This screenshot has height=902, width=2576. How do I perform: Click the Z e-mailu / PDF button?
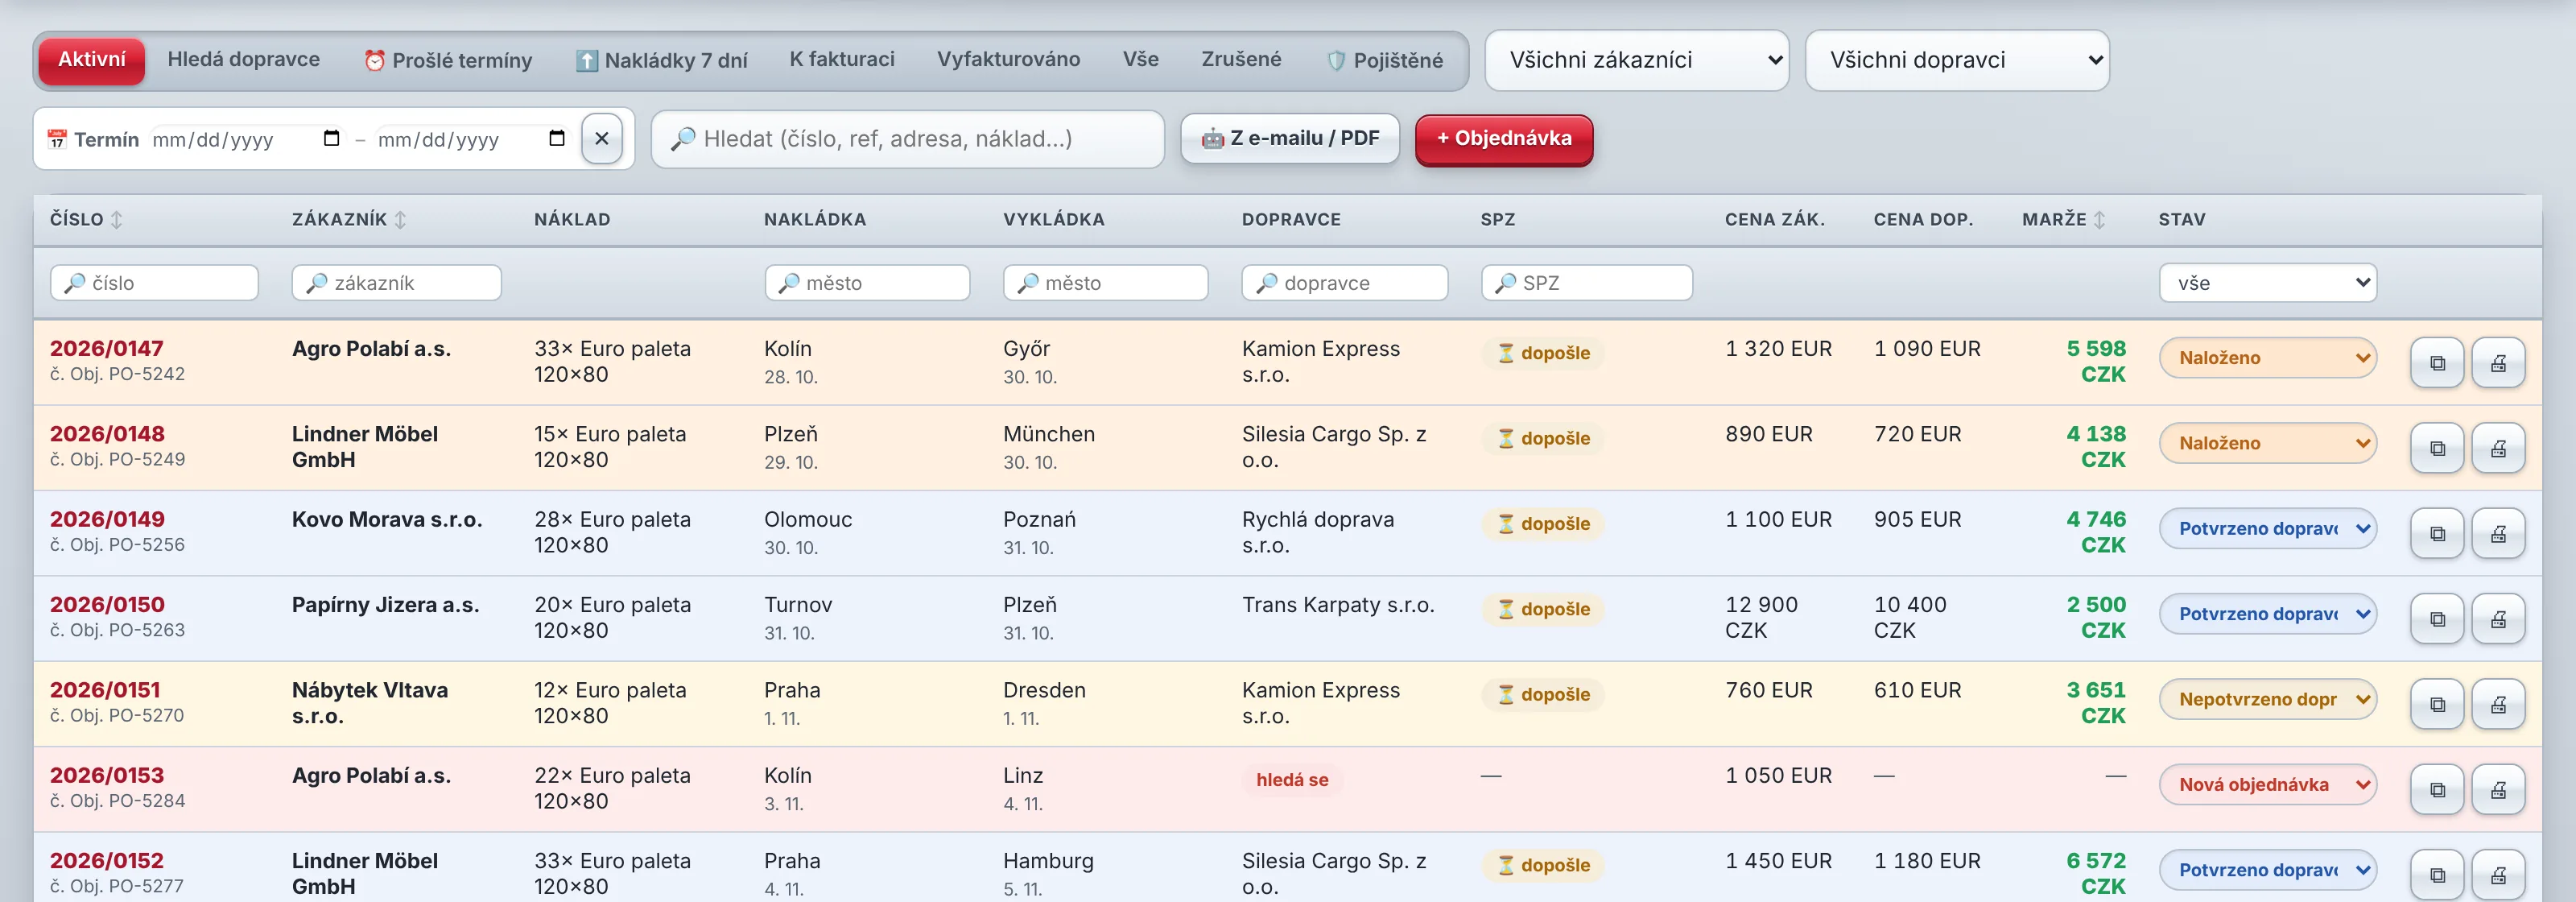coord(1290,138)
